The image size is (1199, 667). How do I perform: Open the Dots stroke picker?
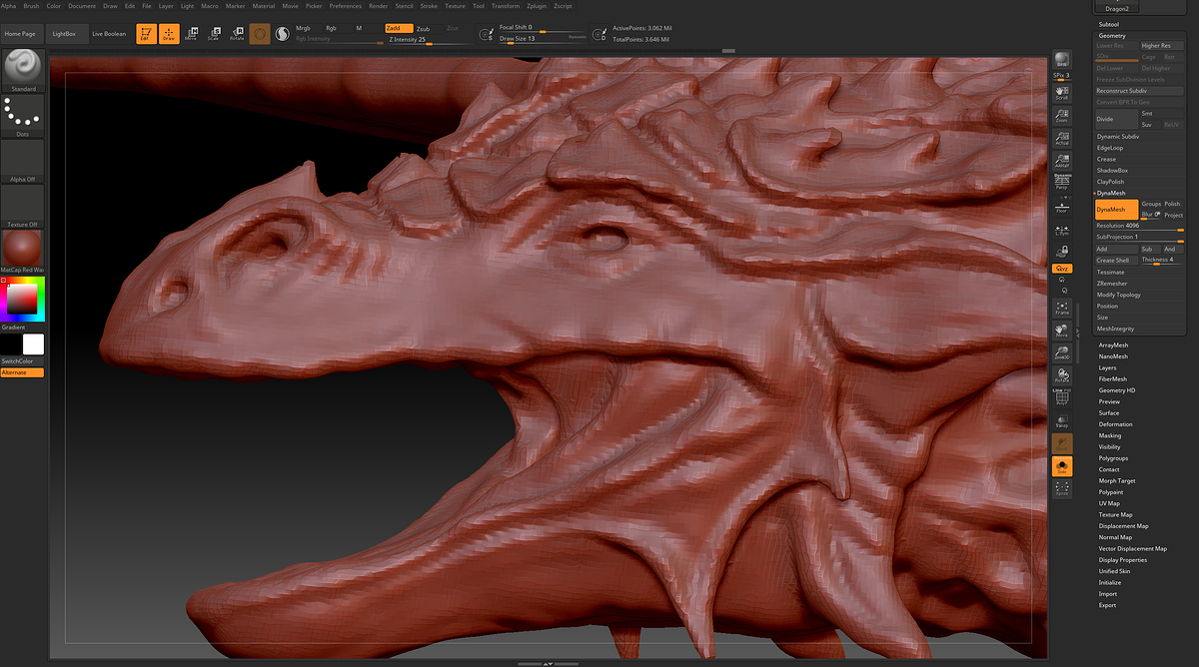(22, 116)
